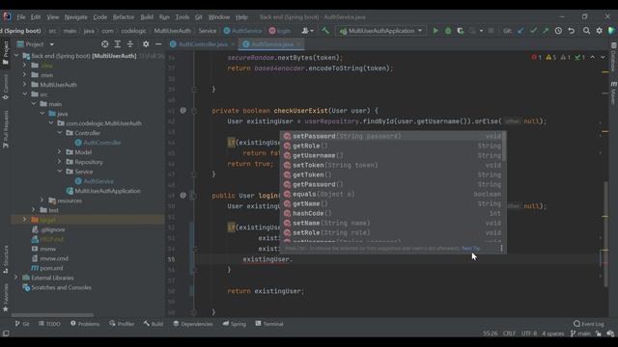Expand the Repository package
618x347 pixels.
[60, 162]
